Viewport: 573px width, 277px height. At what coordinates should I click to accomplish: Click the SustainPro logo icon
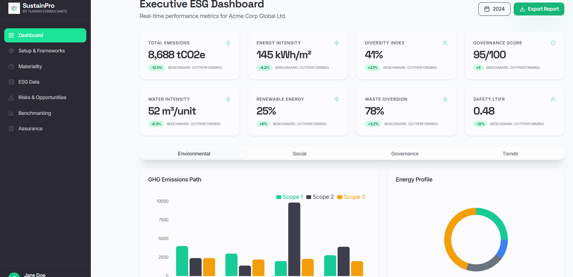point(14,8)
